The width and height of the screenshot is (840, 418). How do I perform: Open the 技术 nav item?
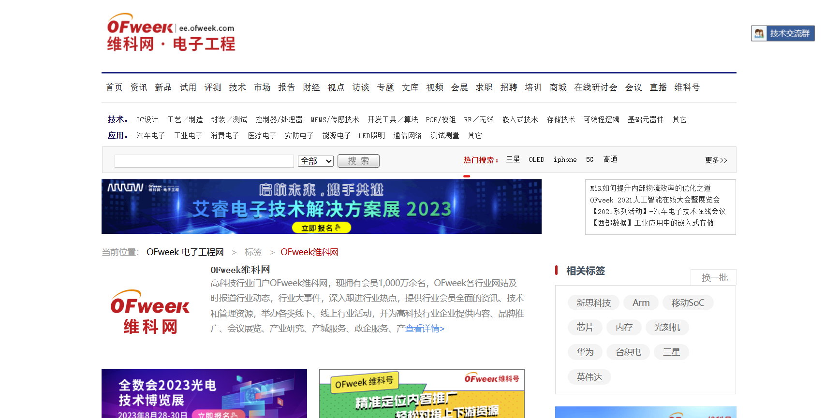237,87
